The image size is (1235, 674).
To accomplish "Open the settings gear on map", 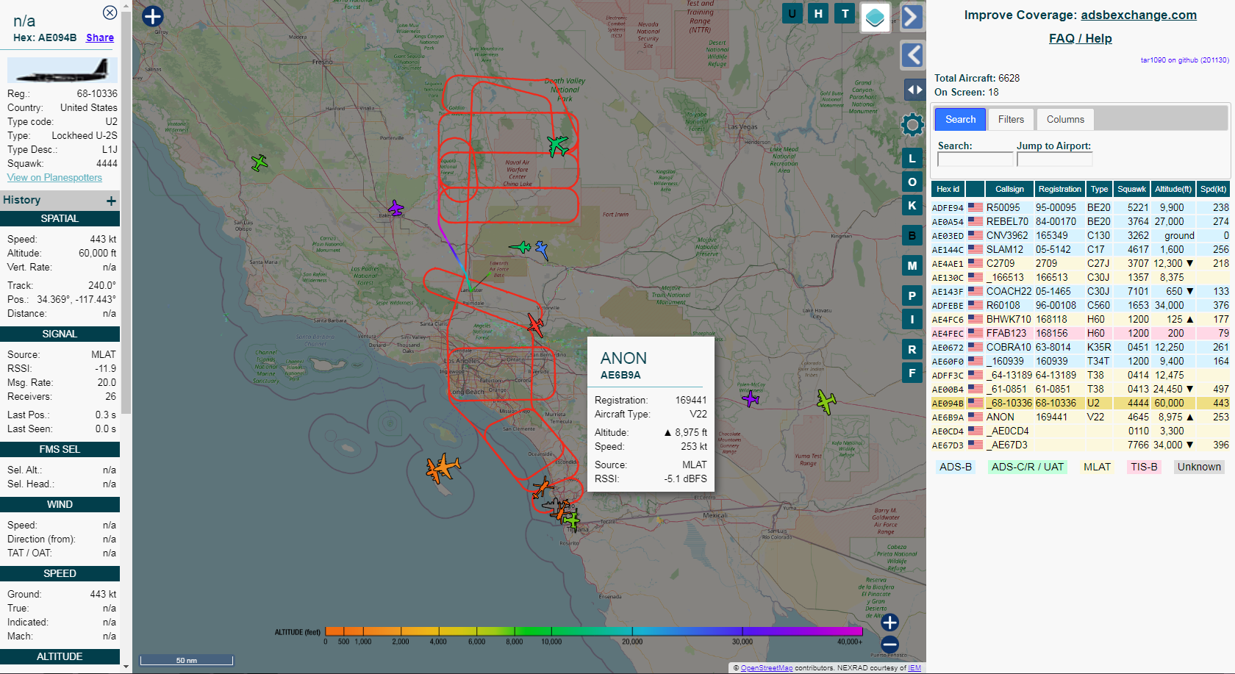I will click(912, 125).
